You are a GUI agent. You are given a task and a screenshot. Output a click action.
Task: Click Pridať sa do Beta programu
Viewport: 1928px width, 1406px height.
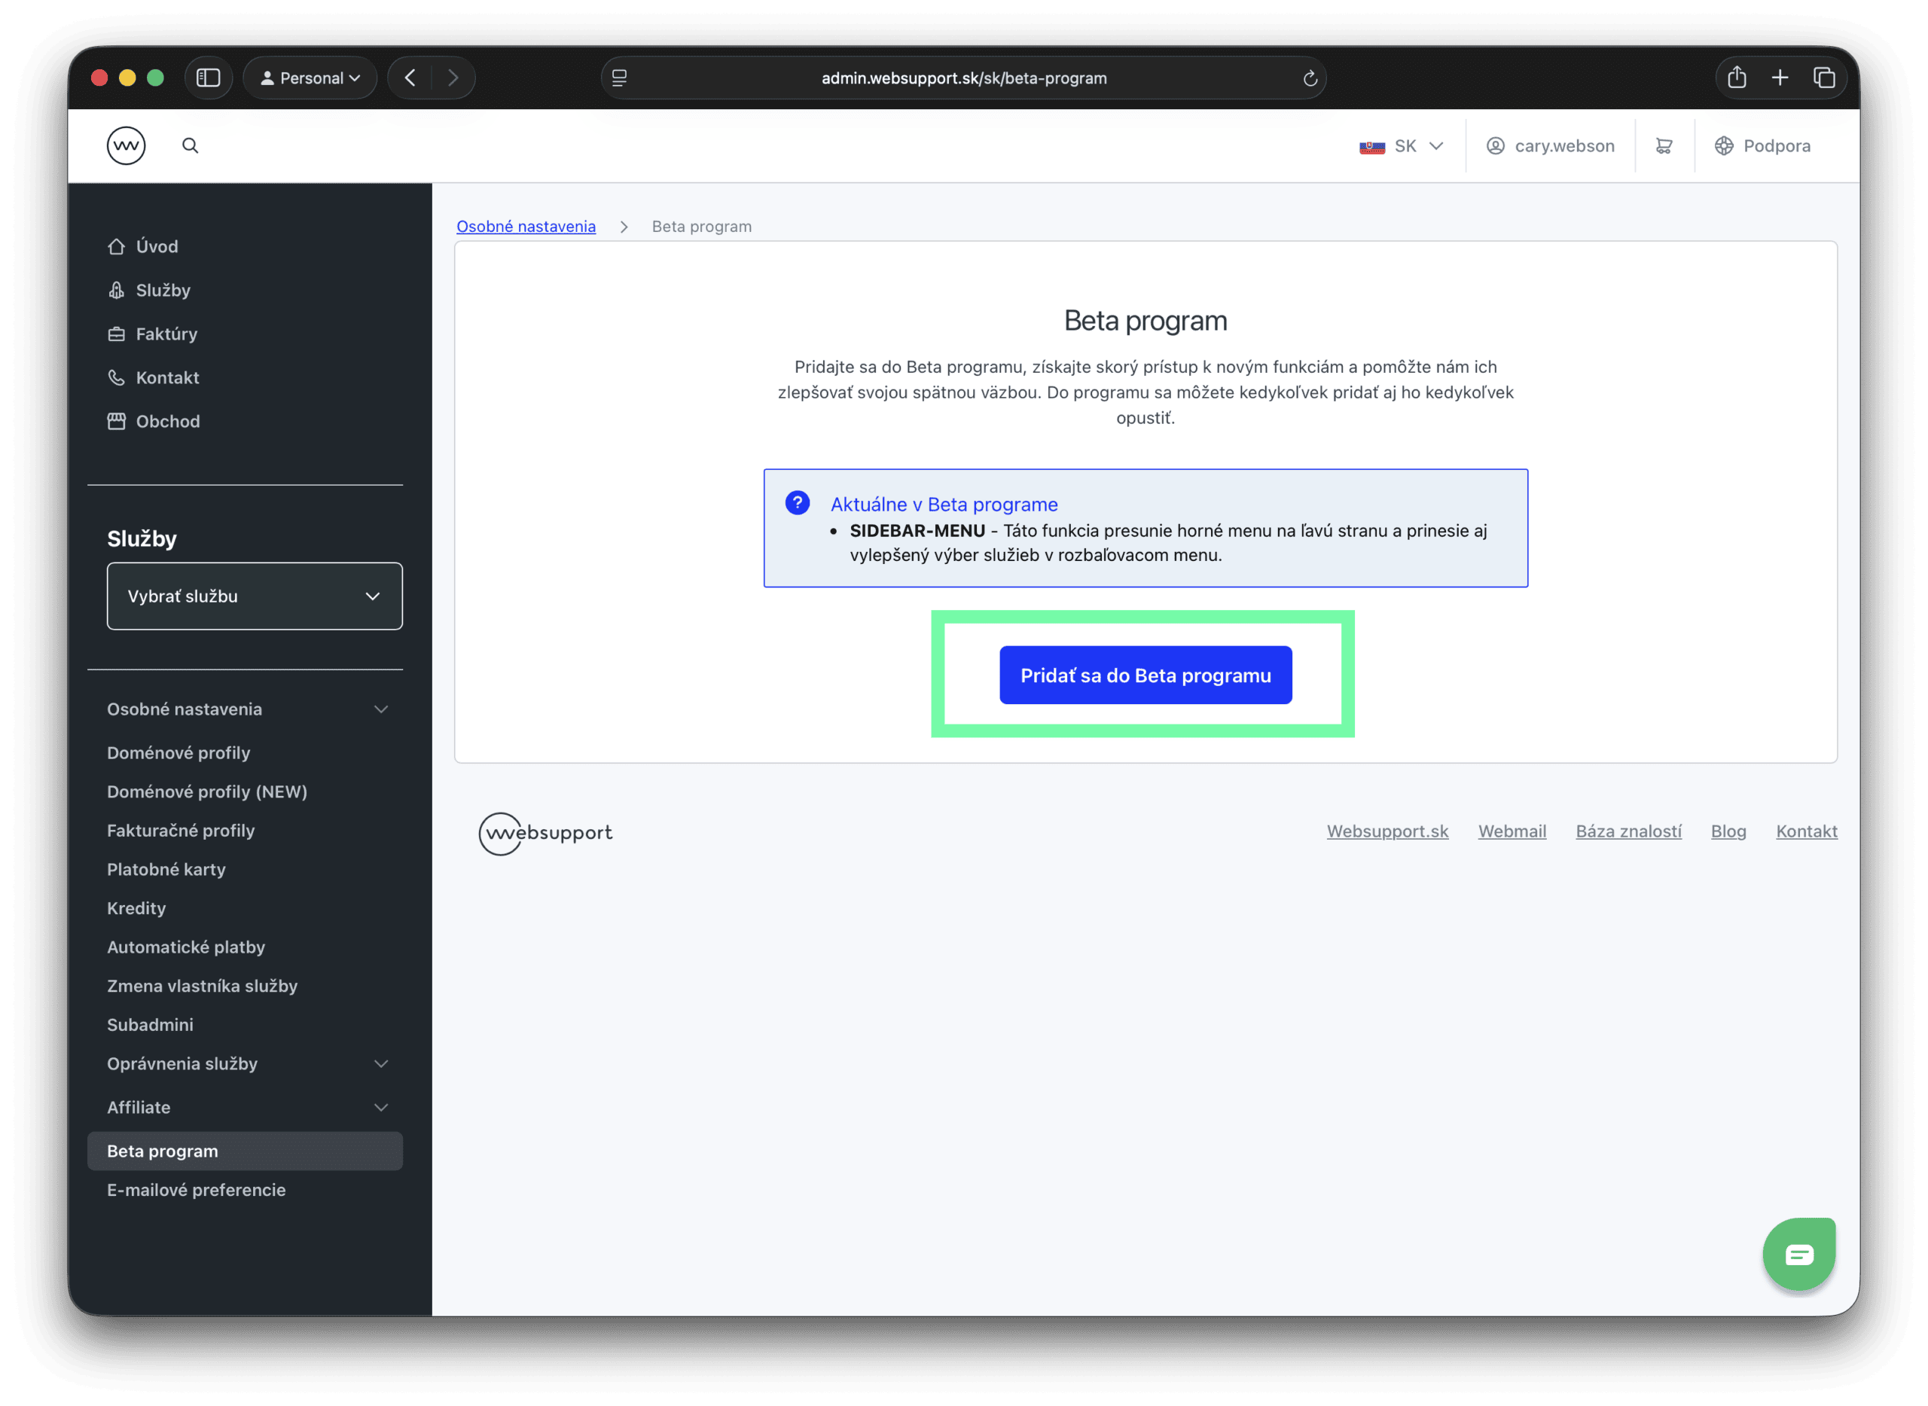1145,675
